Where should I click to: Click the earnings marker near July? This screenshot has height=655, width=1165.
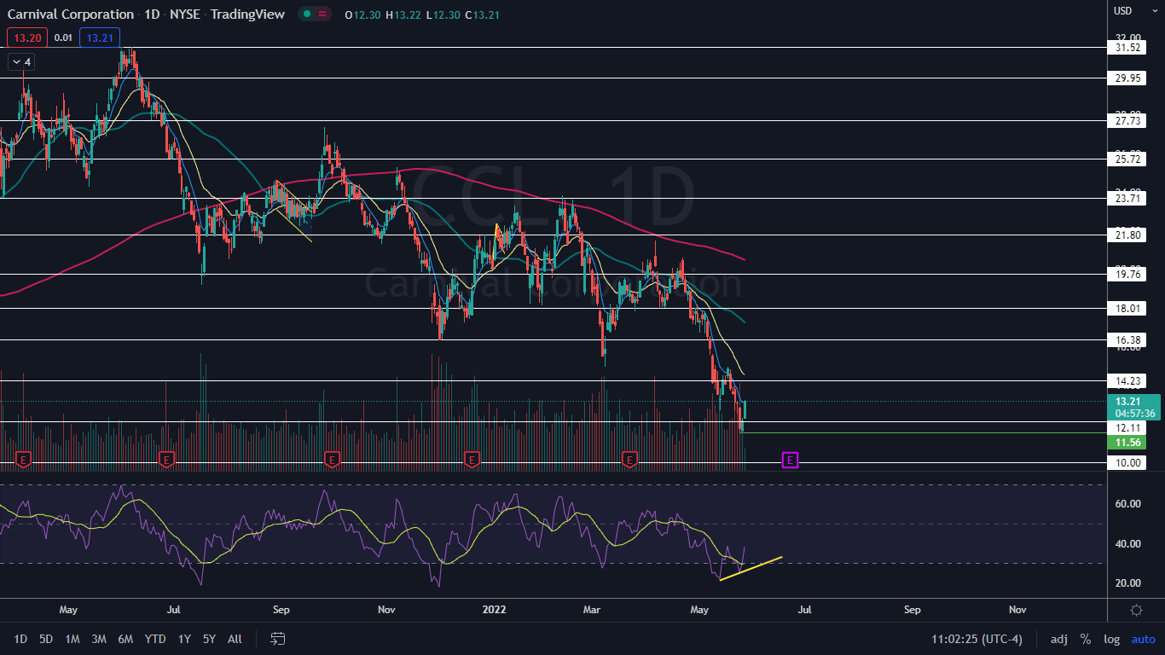tap(166, 460)
